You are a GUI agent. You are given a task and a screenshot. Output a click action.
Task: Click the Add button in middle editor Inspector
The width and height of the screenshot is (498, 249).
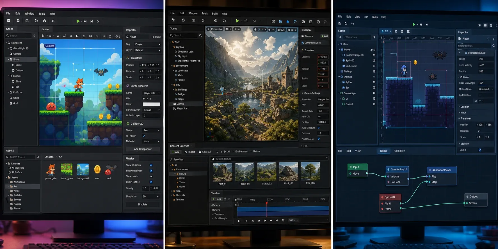(324, 36)
